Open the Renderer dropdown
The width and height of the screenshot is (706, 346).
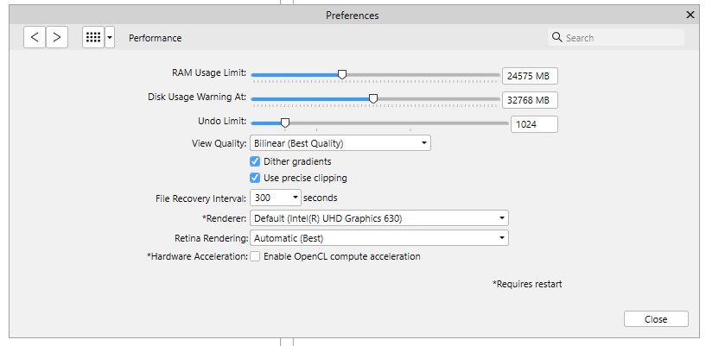coord(379,218)
